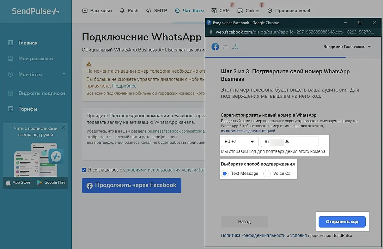Open Виджеты подписки in the sidebar

point(42,93)
